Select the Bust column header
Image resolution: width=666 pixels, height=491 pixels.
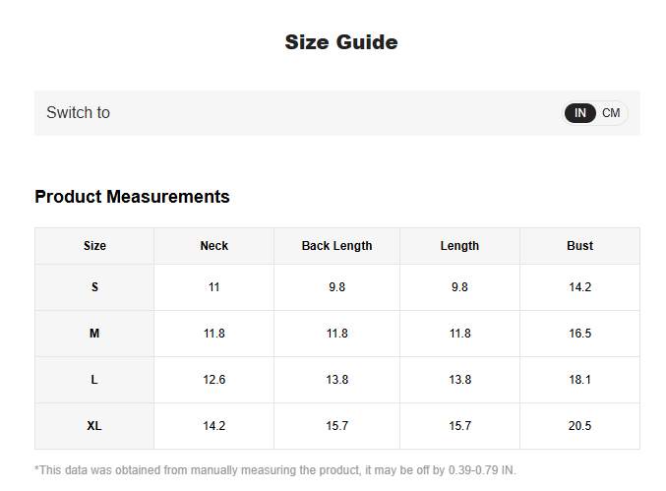[x=579, y=246]
